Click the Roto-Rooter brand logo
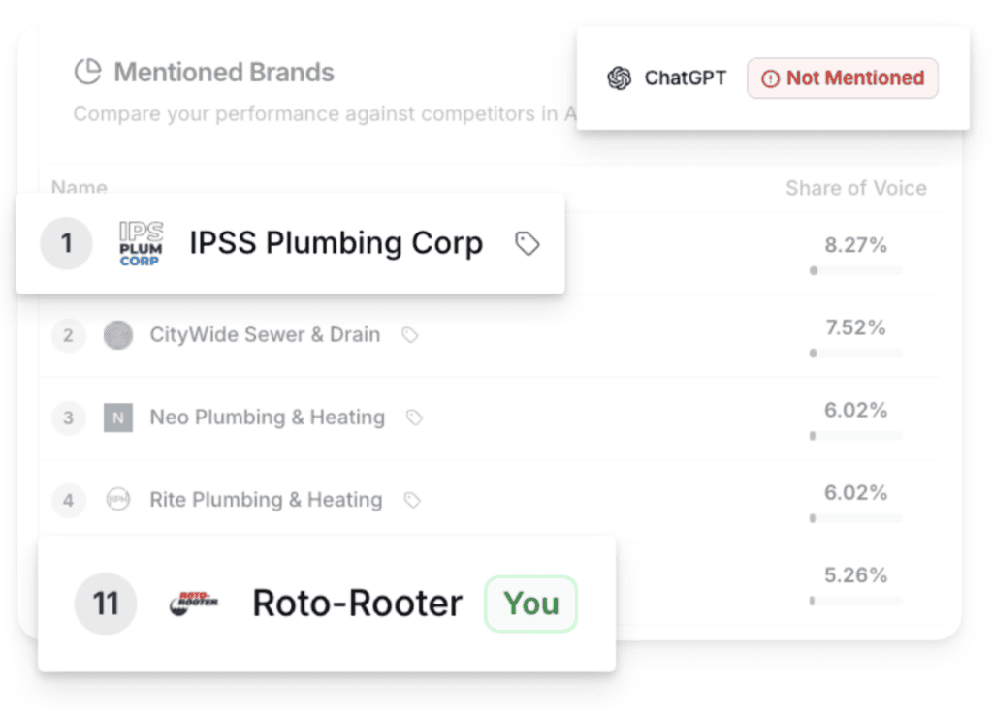The height and width of the screenshot is (713, 993). coord(194,603)
